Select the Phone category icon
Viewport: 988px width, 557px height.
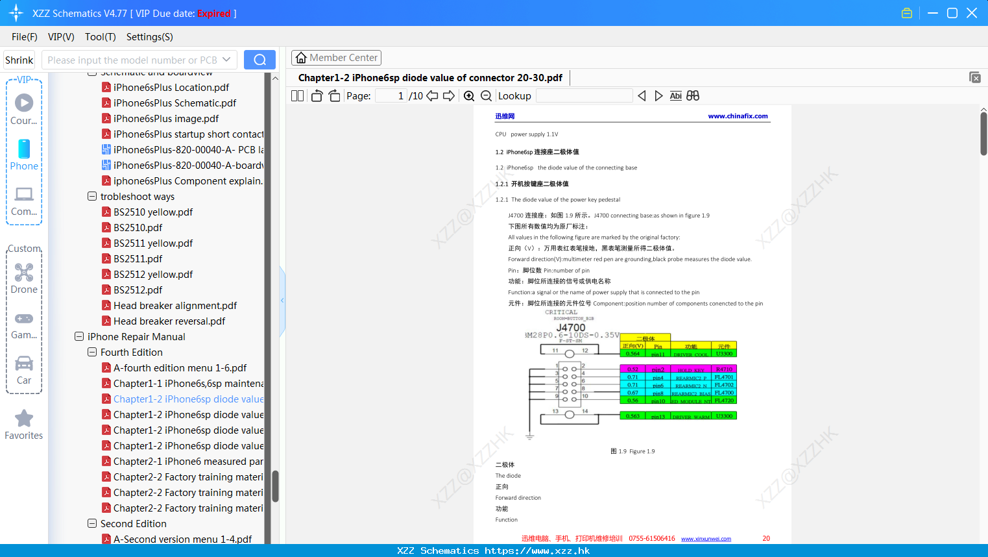pos(24,155)
